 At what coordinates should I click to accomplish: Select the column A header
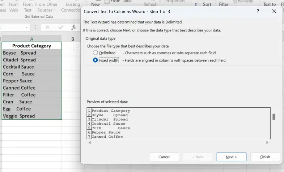tap(32, 39)
